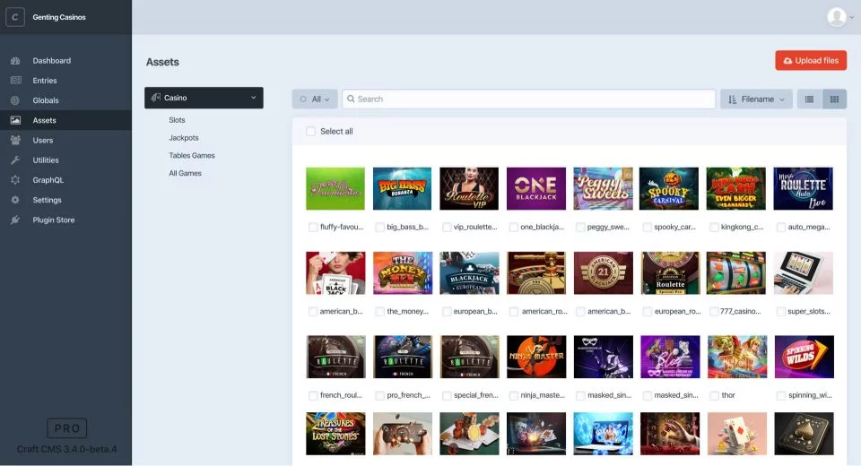Click the magnifier icon in search box
The image size is (861, 466).
[x=351, y=99]
